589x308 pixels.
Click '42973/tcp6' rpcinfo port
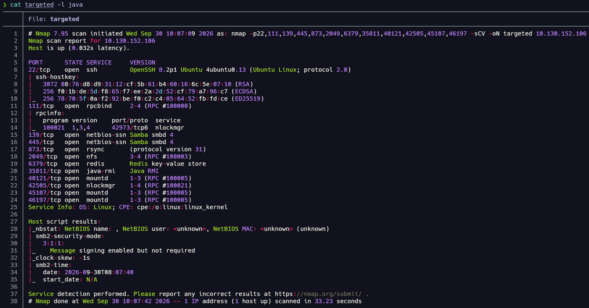pos(130,127)
